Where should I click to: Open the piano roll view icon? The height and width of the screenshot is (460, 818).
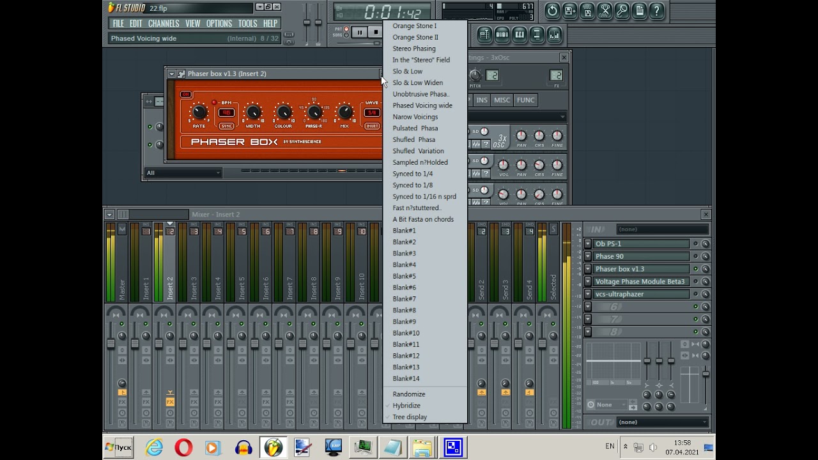point(520,34)
